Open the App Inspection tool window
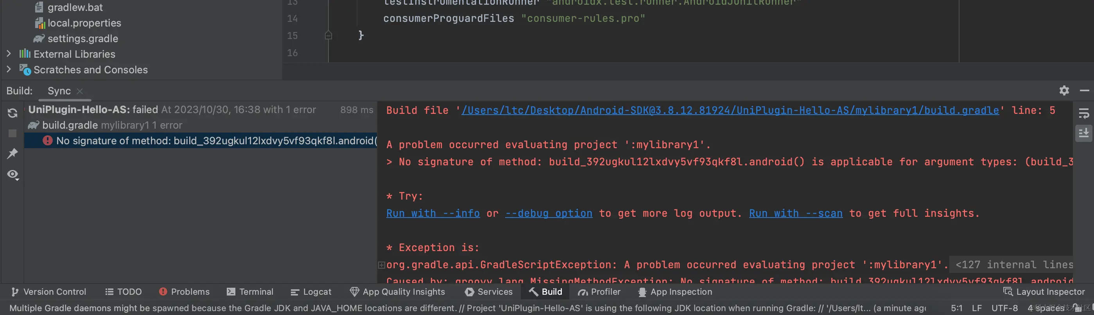This screenshot has height=315, width=1094. [675, 292]
